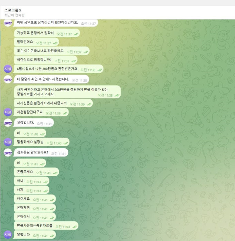Open 지절 avatar beside '제은행잠겼다구요' message
This screenshot has height=241, width=235.
click(x=8, y=112)
